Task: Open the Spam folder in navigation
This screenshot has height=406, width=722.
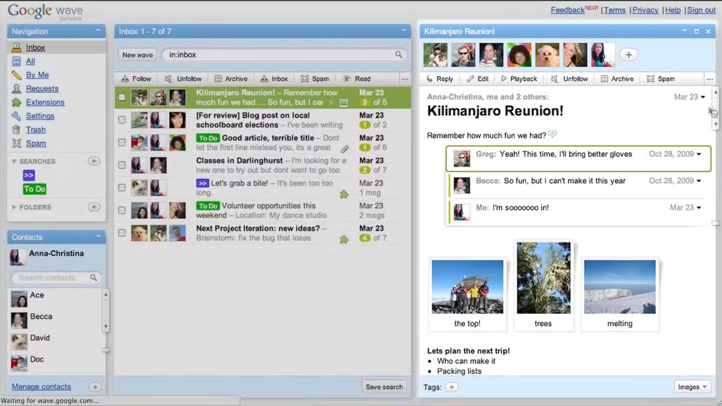Action: [x=35, y=143]
